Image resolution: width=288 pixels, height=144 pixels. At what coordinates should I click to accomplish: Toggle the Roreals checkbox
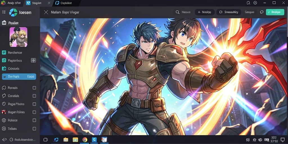(34, 88)
